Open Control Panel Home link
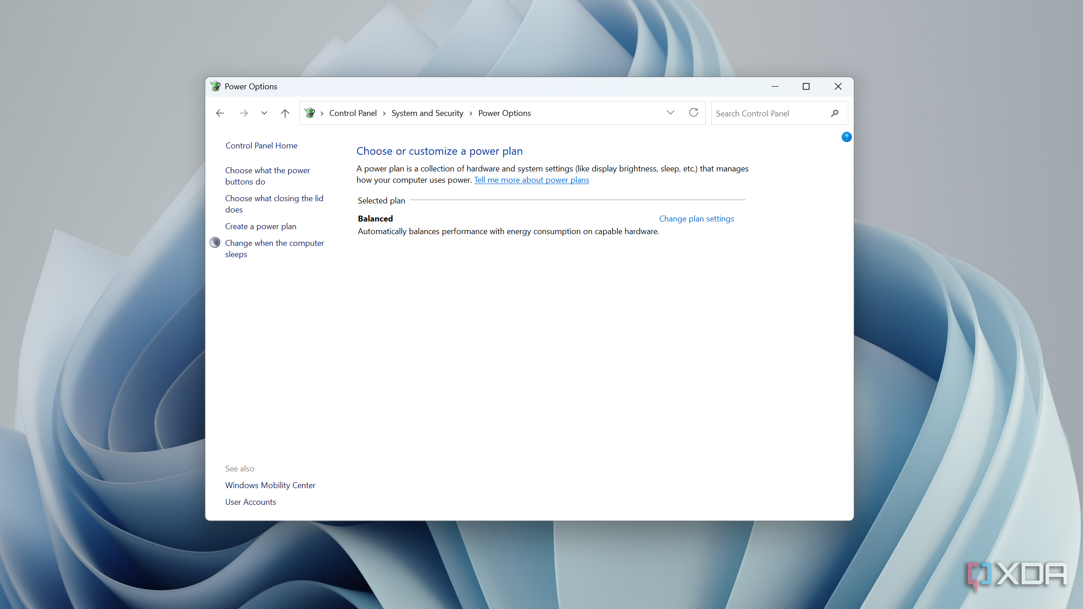This screenshot has width=1083, height=609. click(x=261, y=146)
